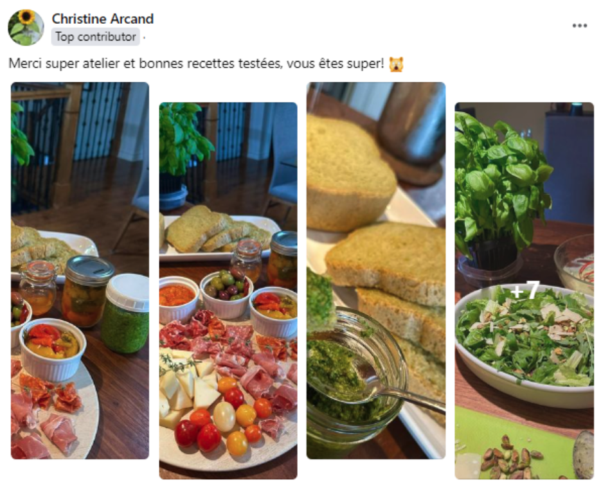Click the ramekin of roasted peppers in first photo
Viewport: 610px width, 503px height.
tap(53, 349)
